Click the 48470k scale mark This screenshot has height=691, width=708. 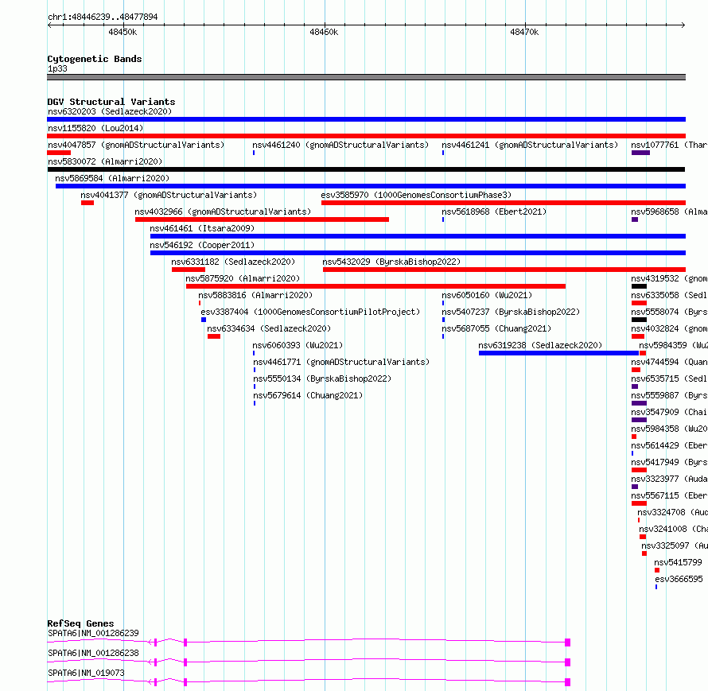point(524,32)
